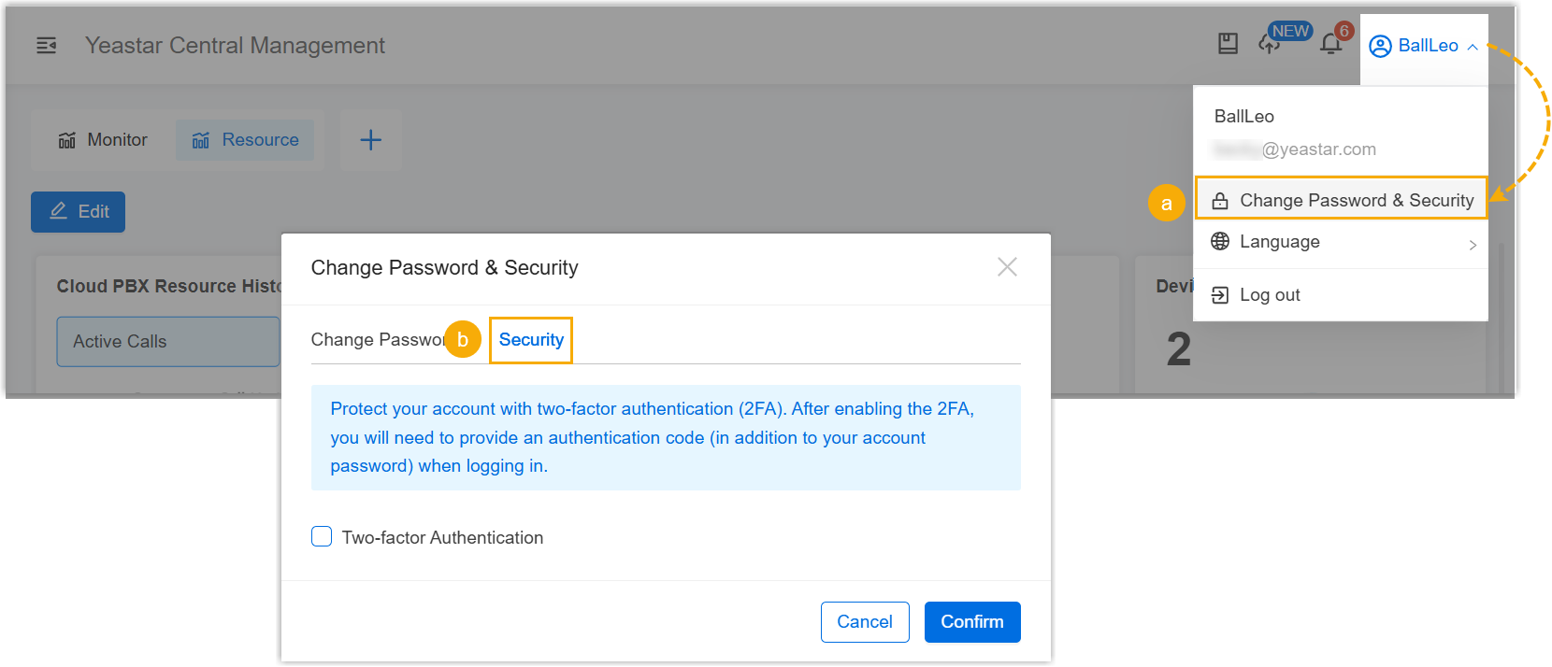
Task: Switch to the Security tab
Action: point(530,340)
